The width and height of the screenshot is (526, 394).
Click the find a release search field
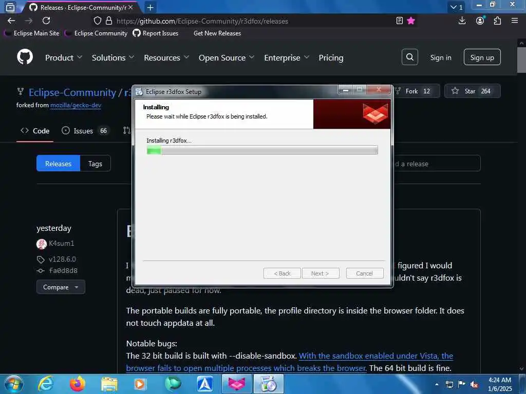[437, 164]
